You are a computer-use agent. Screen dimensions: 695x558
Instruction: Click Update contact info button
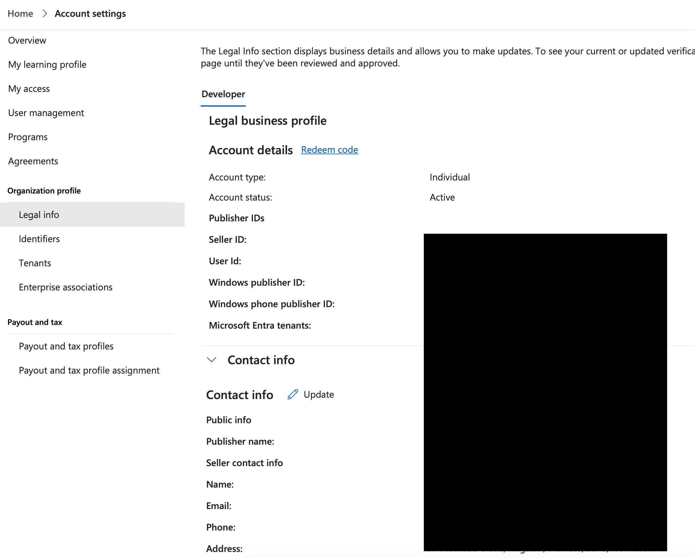(318, 394)
